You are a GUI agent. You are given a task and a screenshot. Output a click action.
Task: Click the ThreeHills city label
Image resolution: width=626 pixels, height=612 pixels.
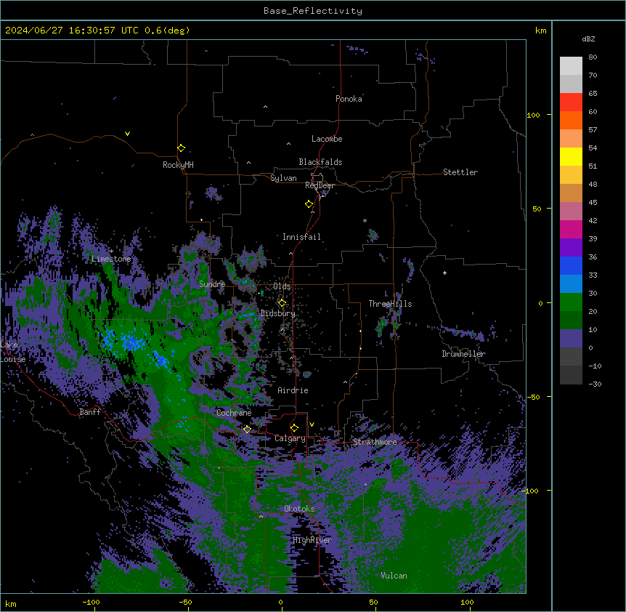click(x=390, y=304)
